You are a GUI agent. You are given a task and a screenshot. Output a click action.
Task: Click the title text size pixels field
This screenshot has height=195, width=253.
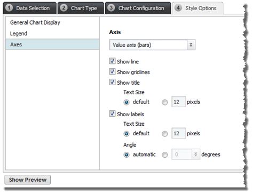[178, 102]
